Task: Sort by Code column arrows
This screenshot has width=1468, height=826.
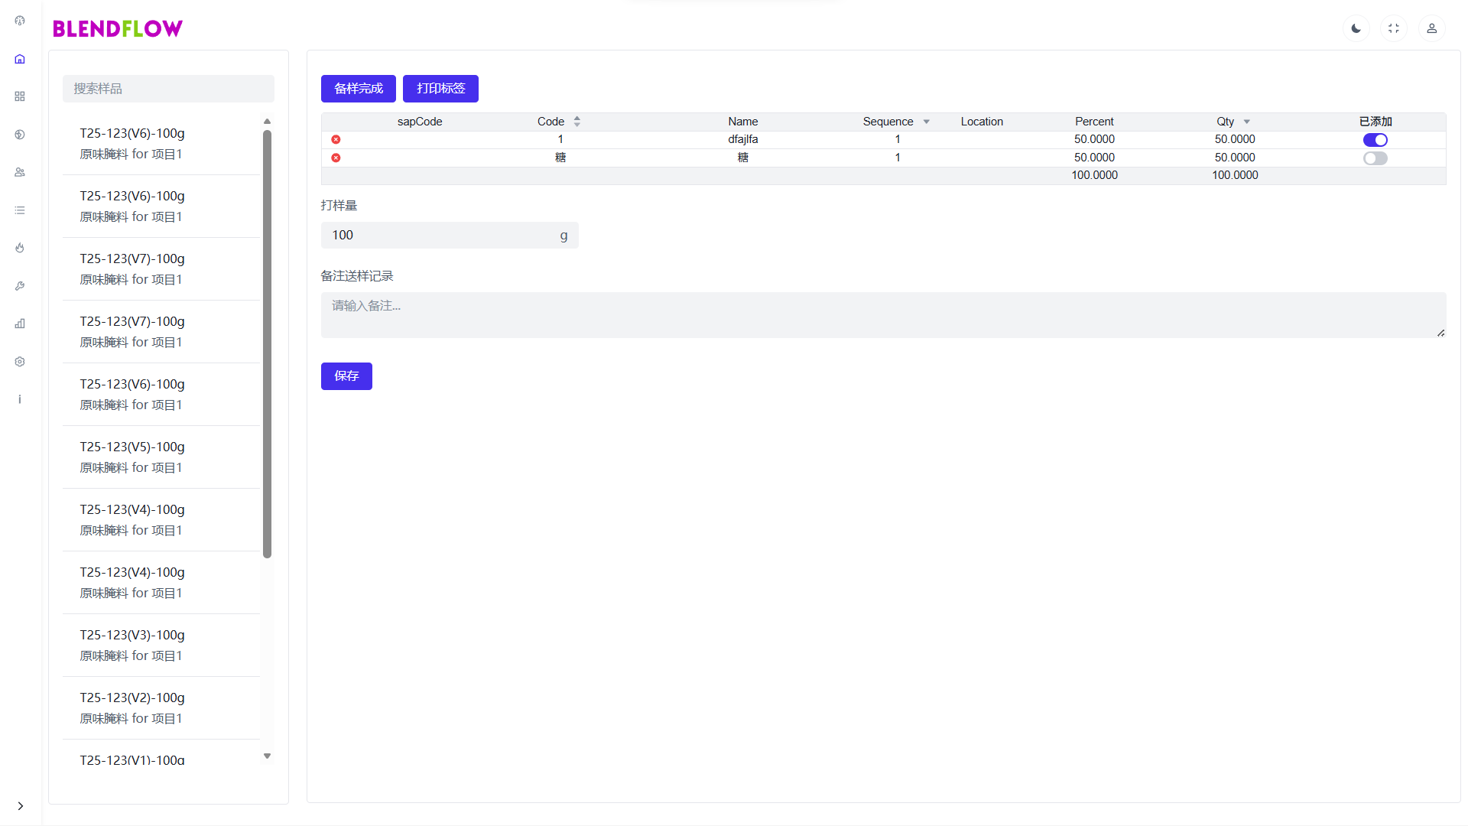Action: point(577,122)
